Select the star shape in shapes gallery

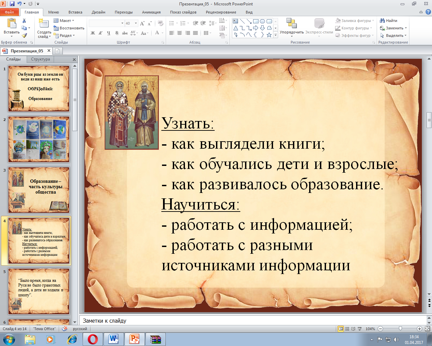tap(269, 35)
